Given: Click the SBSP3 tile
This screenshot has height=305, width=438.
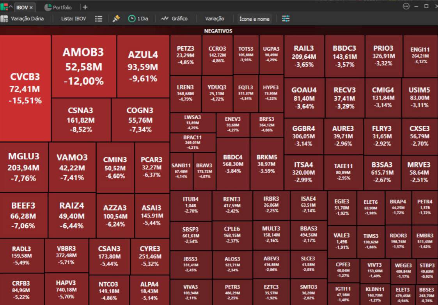Looking at the screenshot, I should (190, 235).
